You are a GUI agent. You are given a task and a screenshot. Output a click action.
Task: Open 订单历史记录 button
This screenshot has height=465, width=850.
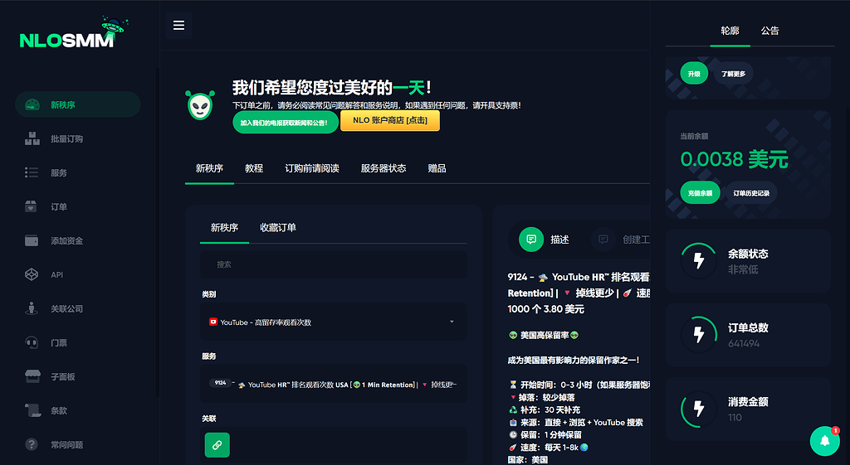pos(751,193)
